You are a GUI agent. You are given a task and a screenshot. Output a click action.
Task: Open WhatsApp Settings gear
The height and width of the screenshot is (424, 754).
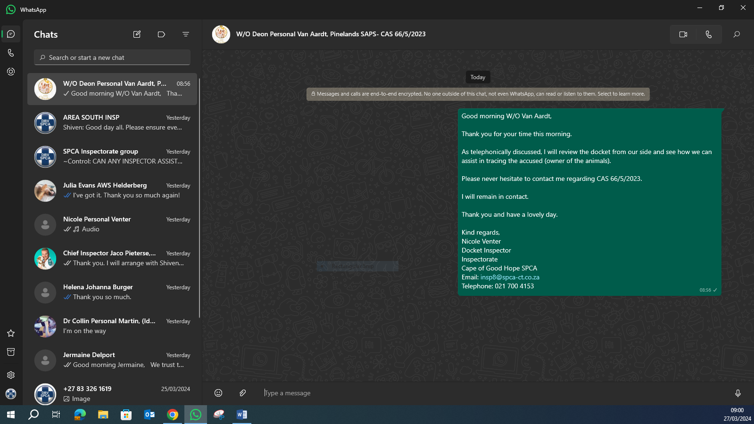11,375
